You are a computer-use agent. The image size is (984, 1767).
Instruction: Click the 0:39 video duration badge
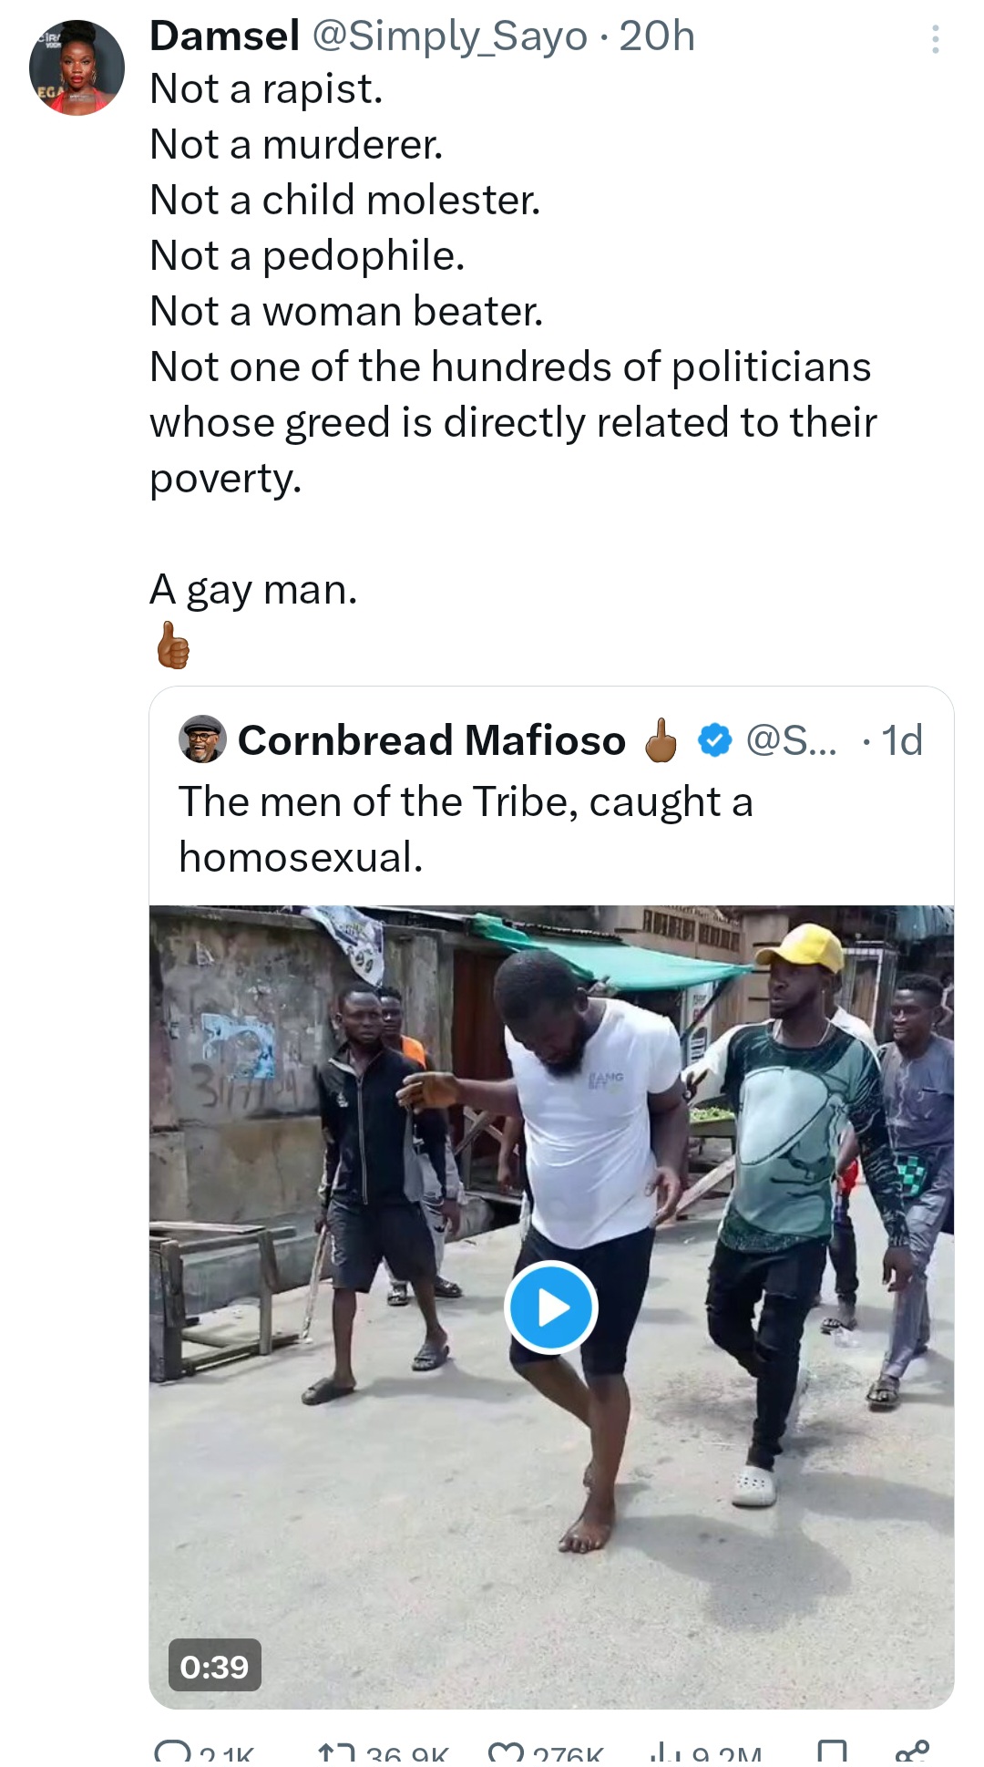point(214,1666)
